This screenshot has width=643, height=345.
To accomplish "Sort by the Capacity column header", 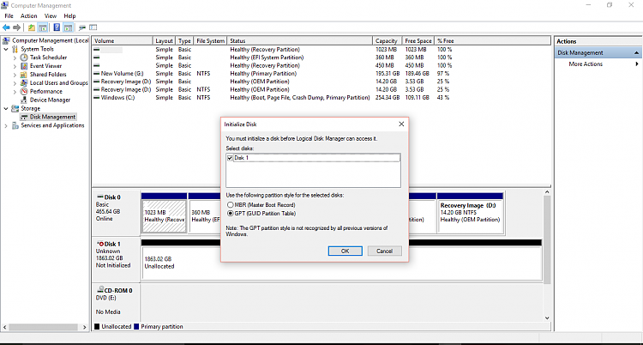I will (388, 40).
